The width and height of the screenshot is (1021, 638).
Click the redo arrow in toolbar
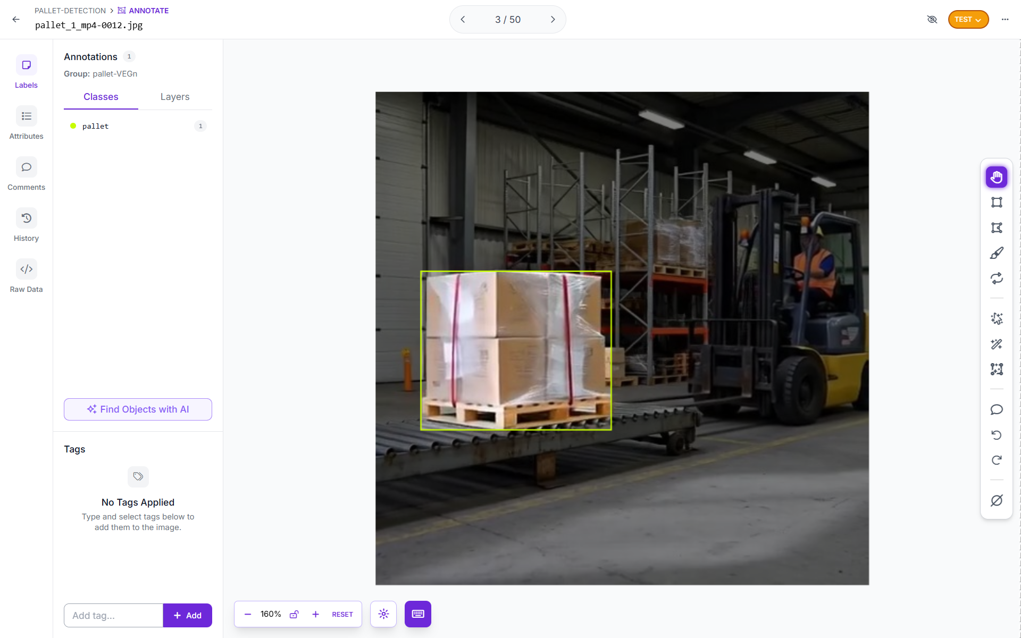(997, 460)
